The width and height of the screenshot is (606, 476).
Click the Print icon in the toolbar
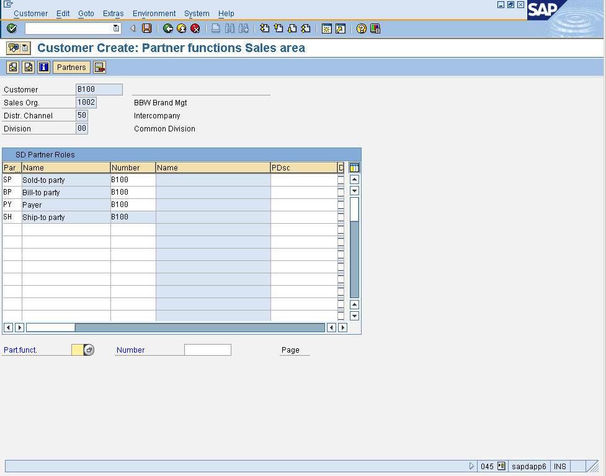[216, 28]
